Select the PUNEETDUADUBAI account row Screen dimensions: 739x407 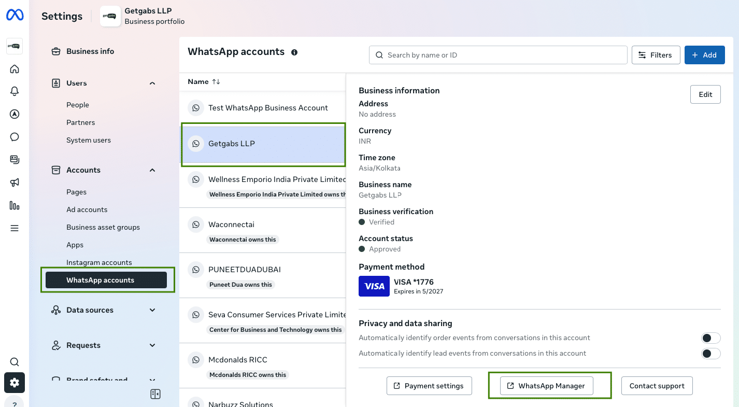pos(263,275)
